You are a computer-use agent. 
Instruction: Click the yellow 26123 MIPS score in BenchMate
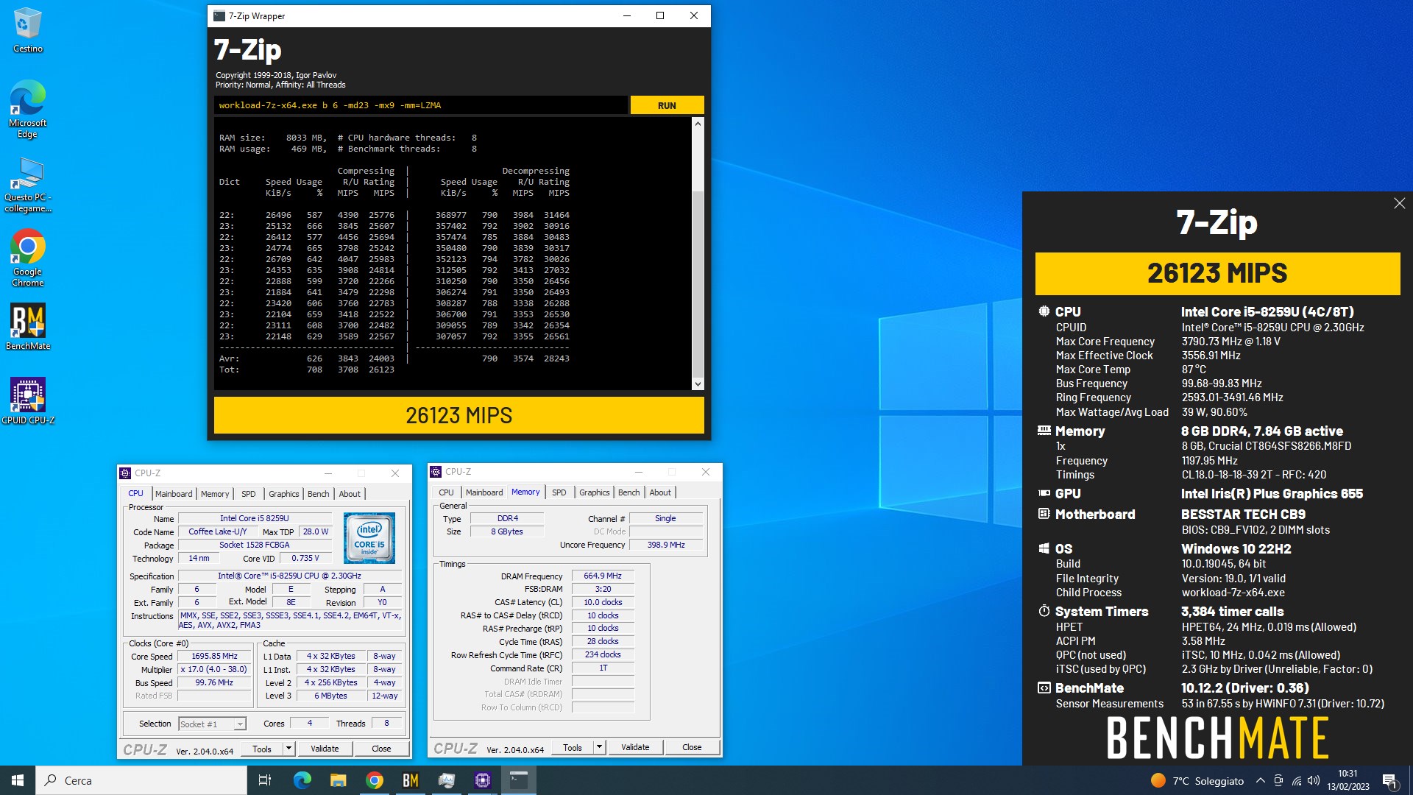pyautogui.click(x=1217, y=274)
